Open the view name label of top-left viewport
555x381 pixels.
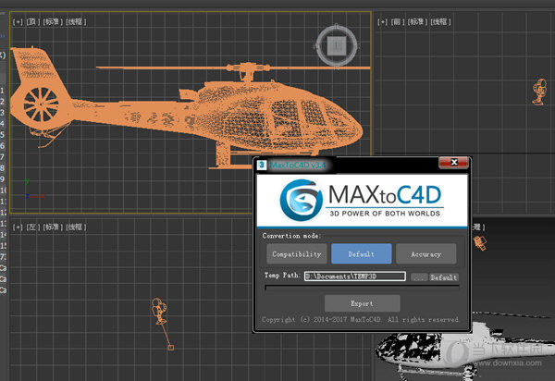32,21
